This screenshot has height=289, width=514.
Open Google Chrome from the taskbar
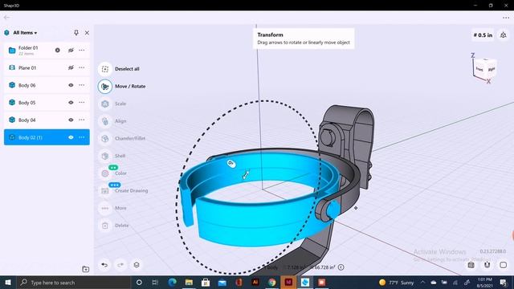tap(271, 283)
